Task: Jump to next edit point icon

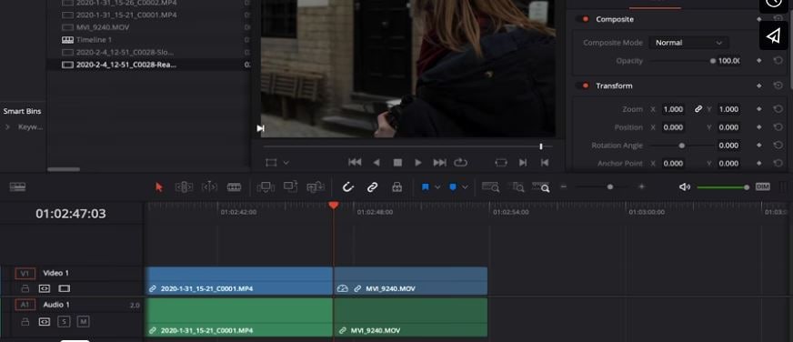Action: point(523,163)
